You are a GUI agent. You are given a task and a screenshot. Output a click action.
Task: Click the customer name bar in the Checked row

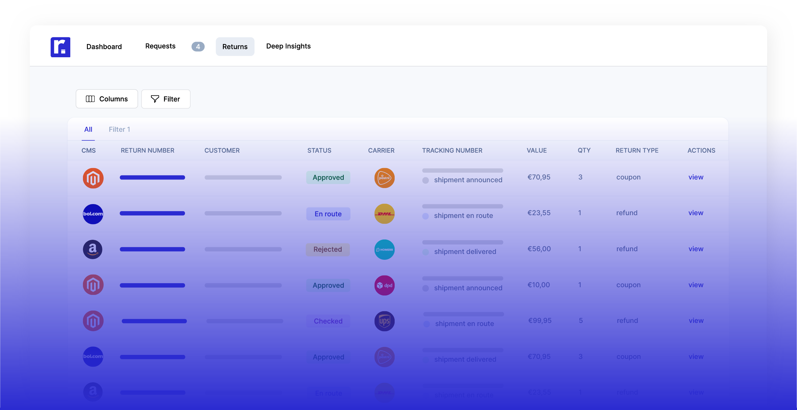coord(245,321)
